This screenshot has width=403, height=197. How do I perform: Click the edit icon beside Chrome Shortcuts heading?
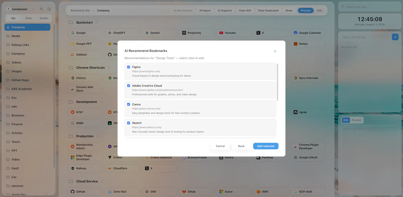point(109,68)
